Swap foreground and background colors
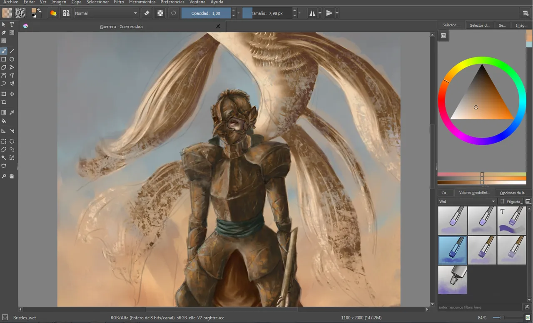The width and height of the screenshot is (533, 323). click(x=39, y=10)
